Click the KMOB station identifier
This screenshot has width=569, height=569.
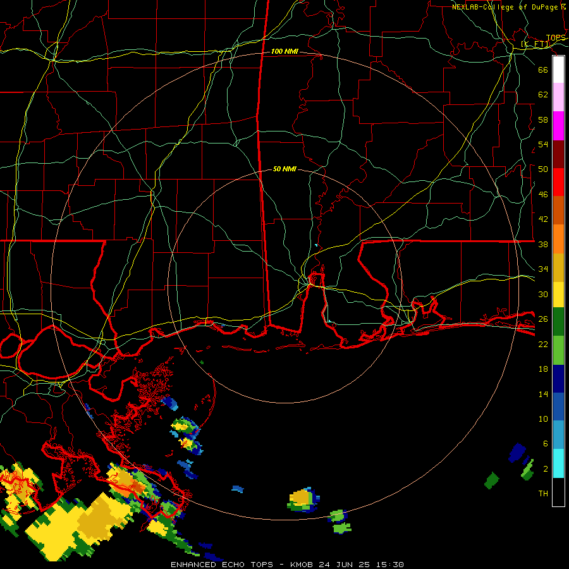(302, 565)
